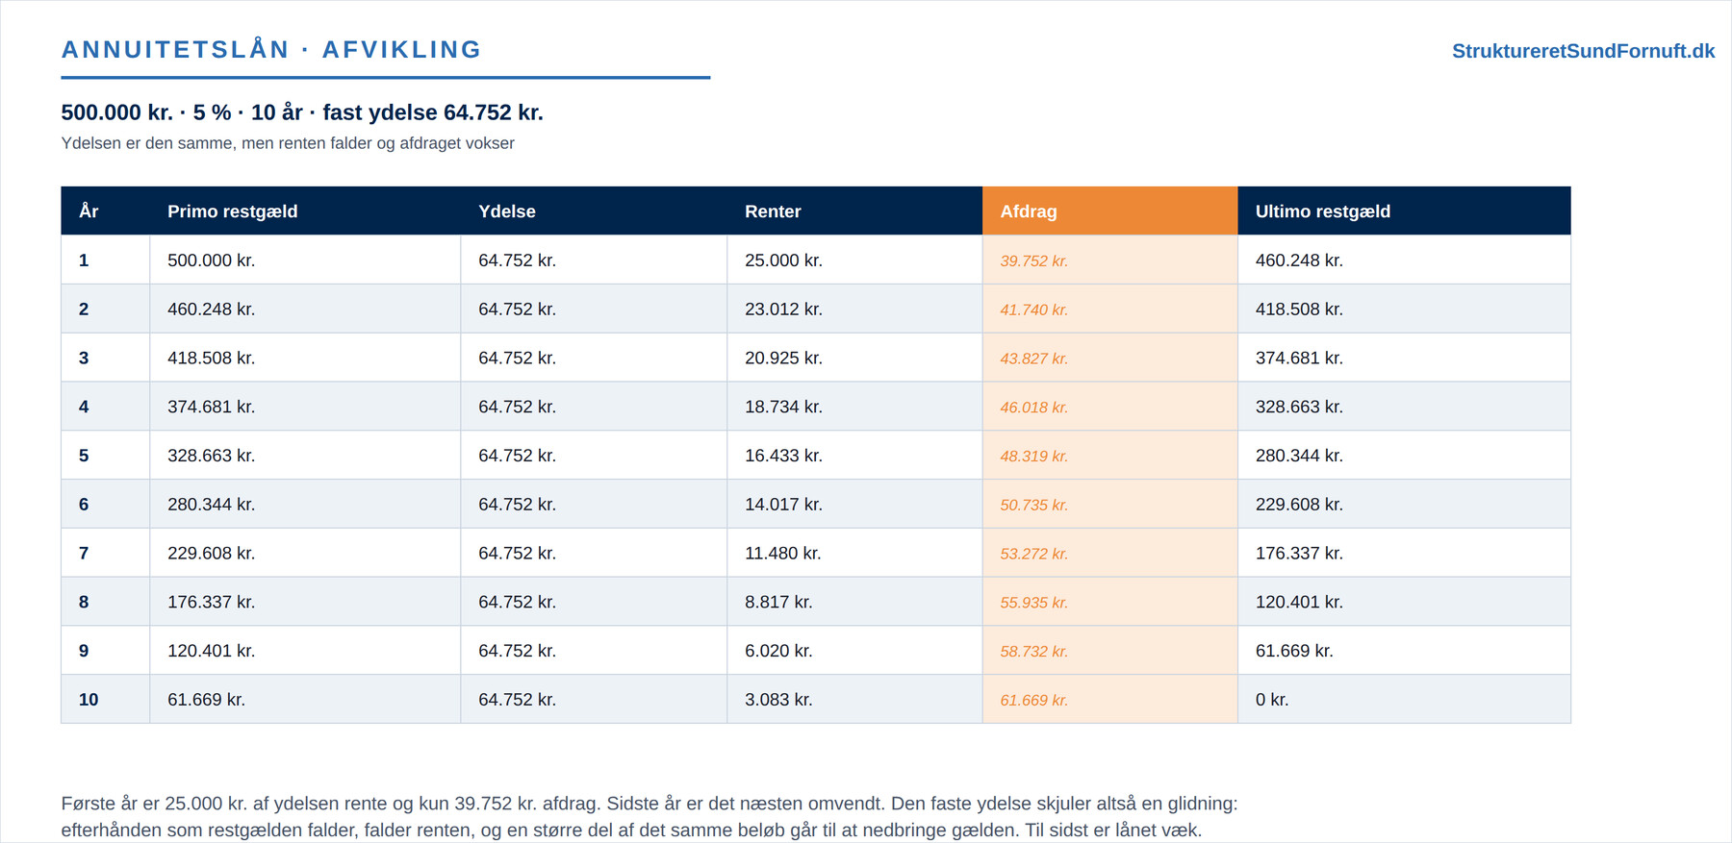Image resolution: width=1732 pixels, height=843 pixels.
Task: Open the StruktureretSundFornuft.dk link
Action: point(1583,51)
